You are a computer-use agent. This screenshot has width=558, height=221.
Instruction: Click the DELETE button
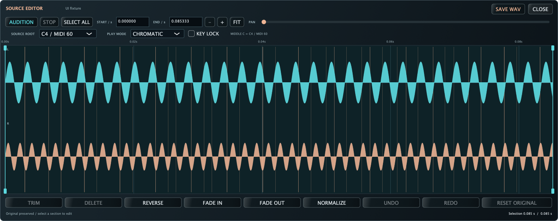(93, 203)
